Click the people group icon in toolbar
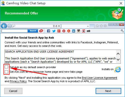This screenshot has height=97, width=125. pyautogui.click(x=88, y=31)
